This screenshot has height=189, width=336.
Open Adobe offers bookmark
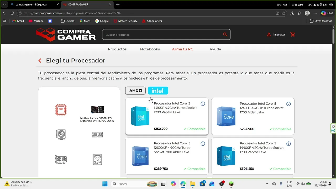[x=152, y=21]
